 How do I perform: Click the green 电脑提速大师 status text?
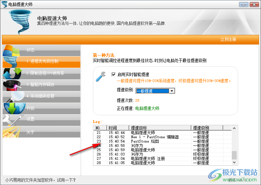[147, 109]
